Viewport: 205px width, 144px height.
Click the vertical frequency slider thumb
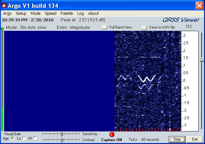[x=202, y=59]
